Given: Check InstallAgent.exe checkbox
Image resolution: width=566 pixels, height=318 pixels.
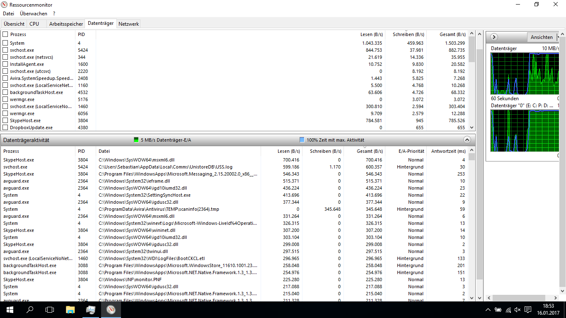Looking at the screenshot, I should 5,64.
